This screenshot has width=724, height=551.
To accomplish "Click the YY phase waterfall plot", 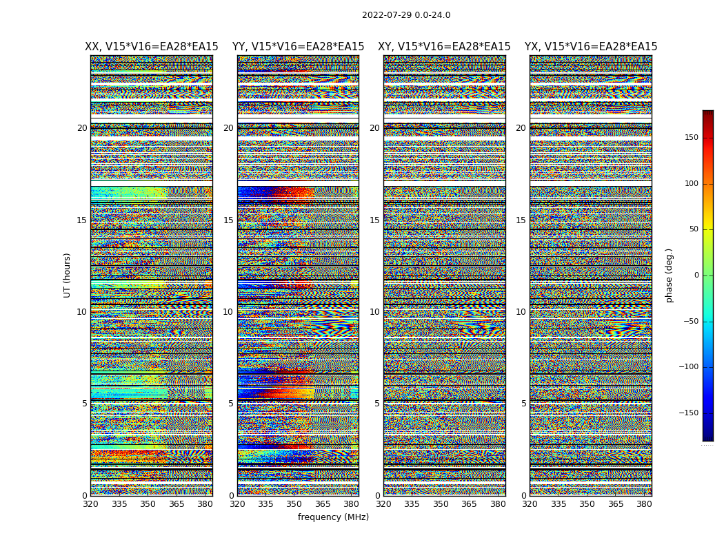I will [299, 275].
